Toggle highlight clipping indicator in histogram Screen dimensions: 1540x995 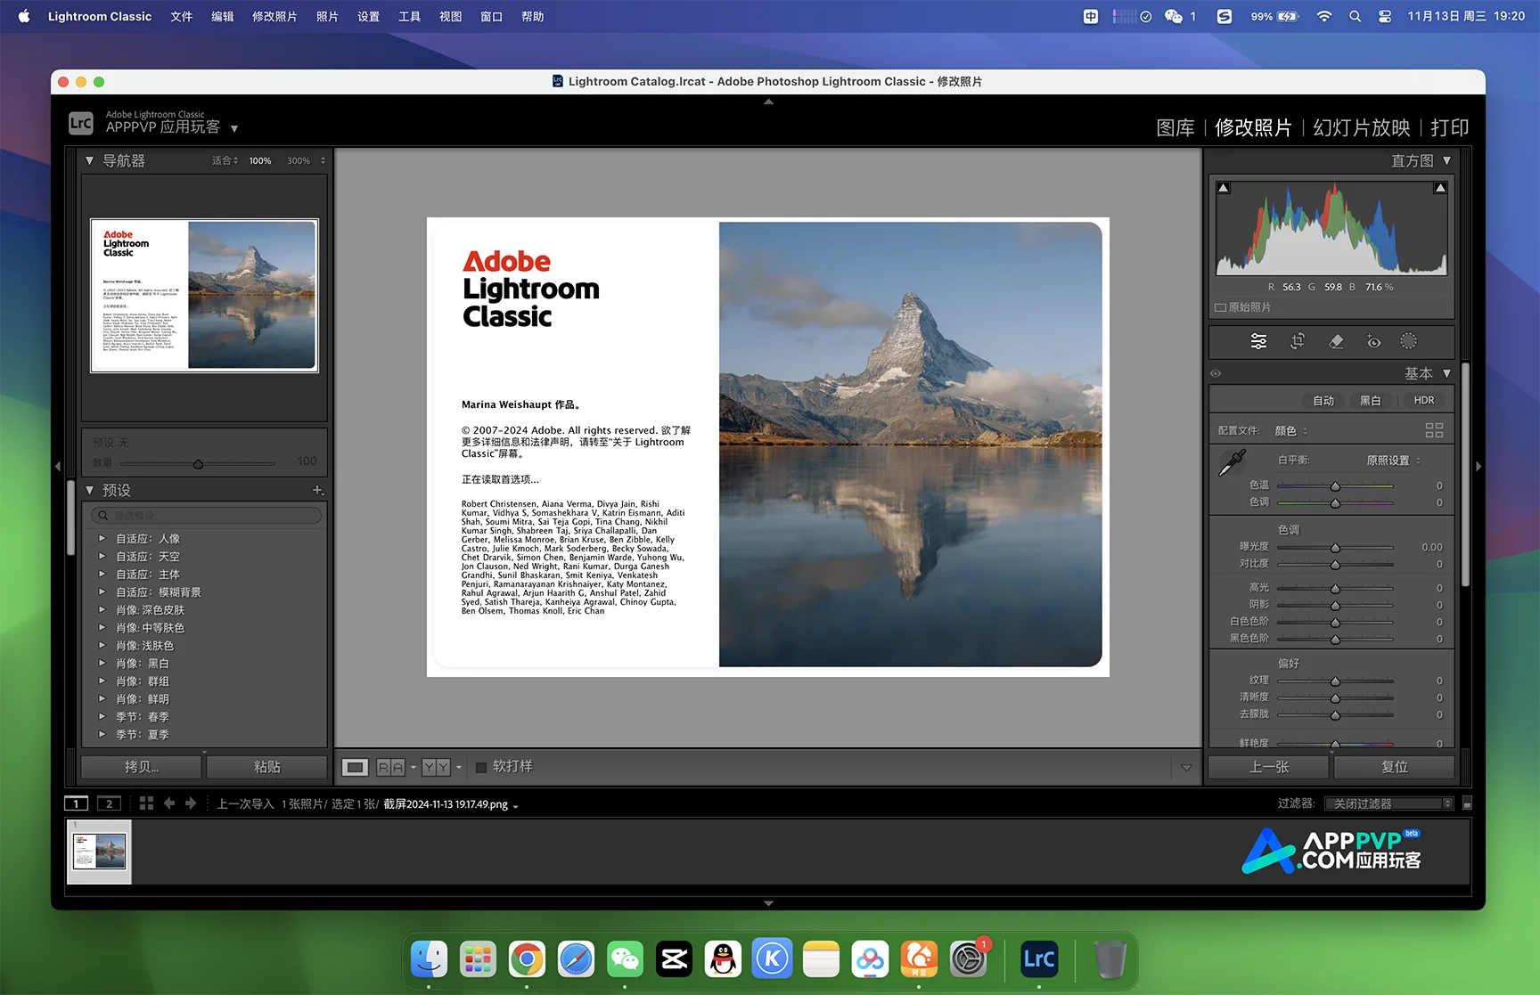point(1440,188)
